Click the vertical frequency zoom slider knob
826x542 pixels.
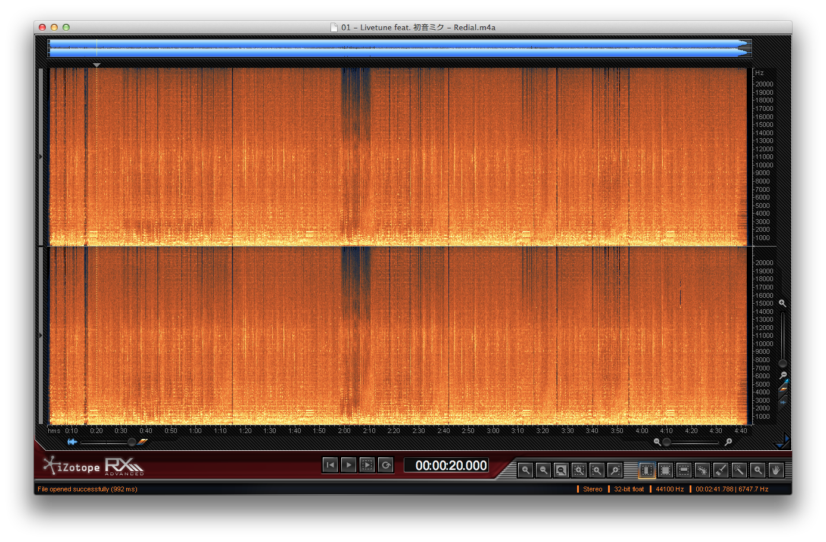tap(783, 363)
